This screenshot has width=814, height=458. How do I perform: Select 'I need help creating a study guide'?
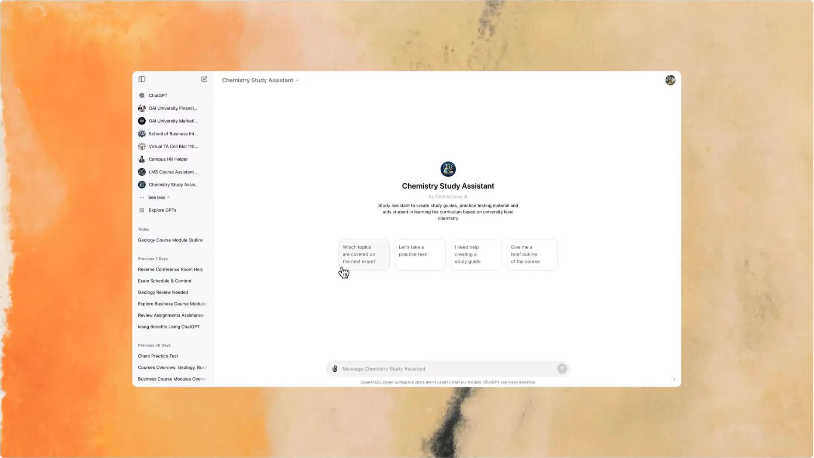point(476,254)
